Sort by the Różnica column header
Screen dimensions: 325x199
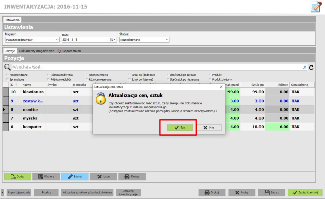coord(277,85)
